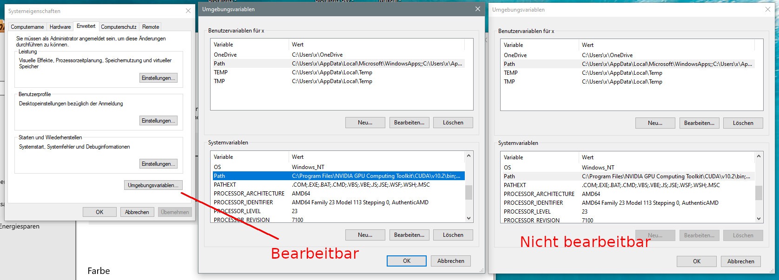The width and height of the screenshot is (779, 280).
Task: Open the Hardware tab
Action: click(x=60, y=27)
